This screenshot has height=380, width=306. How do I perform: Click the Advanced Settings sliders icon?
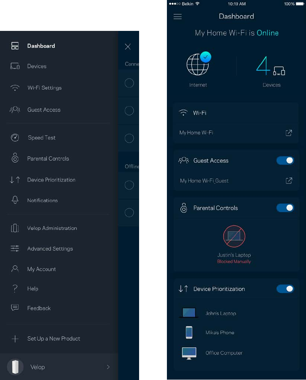click(15, 248)
